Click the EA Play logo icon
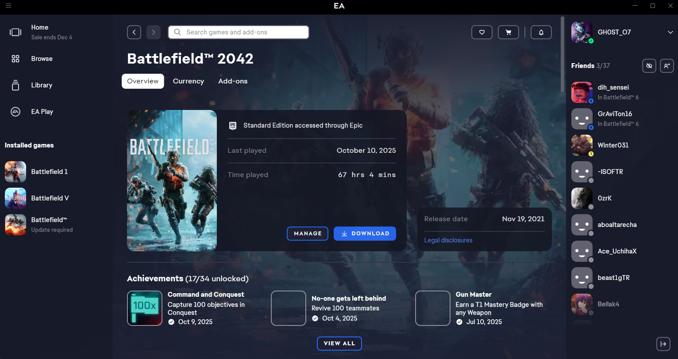Image resolution: width=678 pixels, height=359 pixels. 15,112
